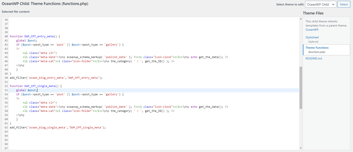Click 'global $post;' on line 41
This screenshot has height=152, width=353.
pyautogui.click(x=26, y=40)
